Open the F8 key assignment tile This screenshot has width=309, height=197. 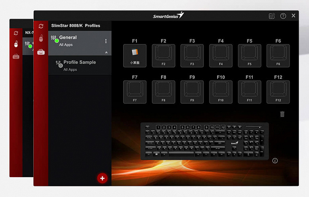click(164, 92)
